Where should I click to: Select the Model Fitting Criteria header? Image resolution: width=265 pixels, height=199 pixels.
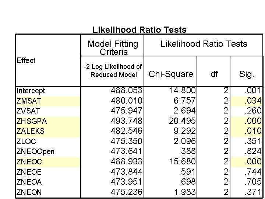(113, 48)
